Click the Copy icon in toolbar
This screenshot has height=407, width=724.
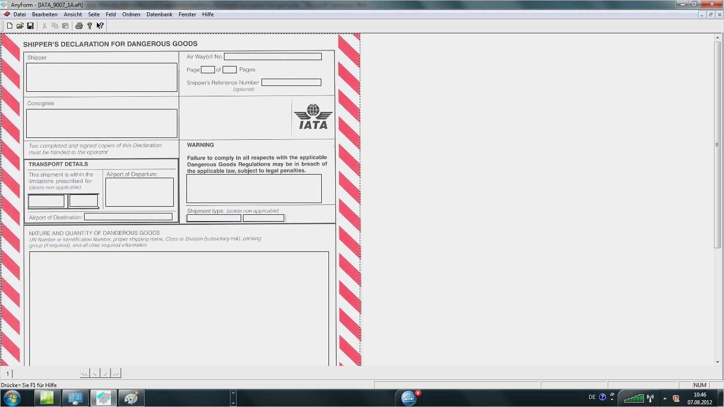click(55, 26)
